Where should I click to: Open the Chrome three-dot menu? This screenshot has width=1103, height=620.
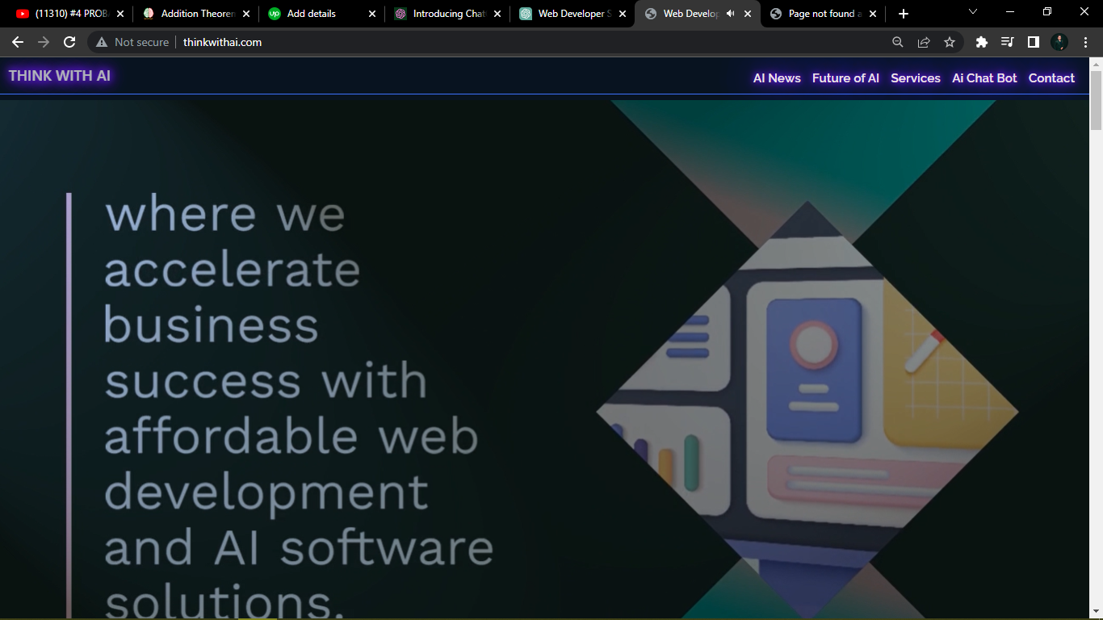tap(1084, 42)
